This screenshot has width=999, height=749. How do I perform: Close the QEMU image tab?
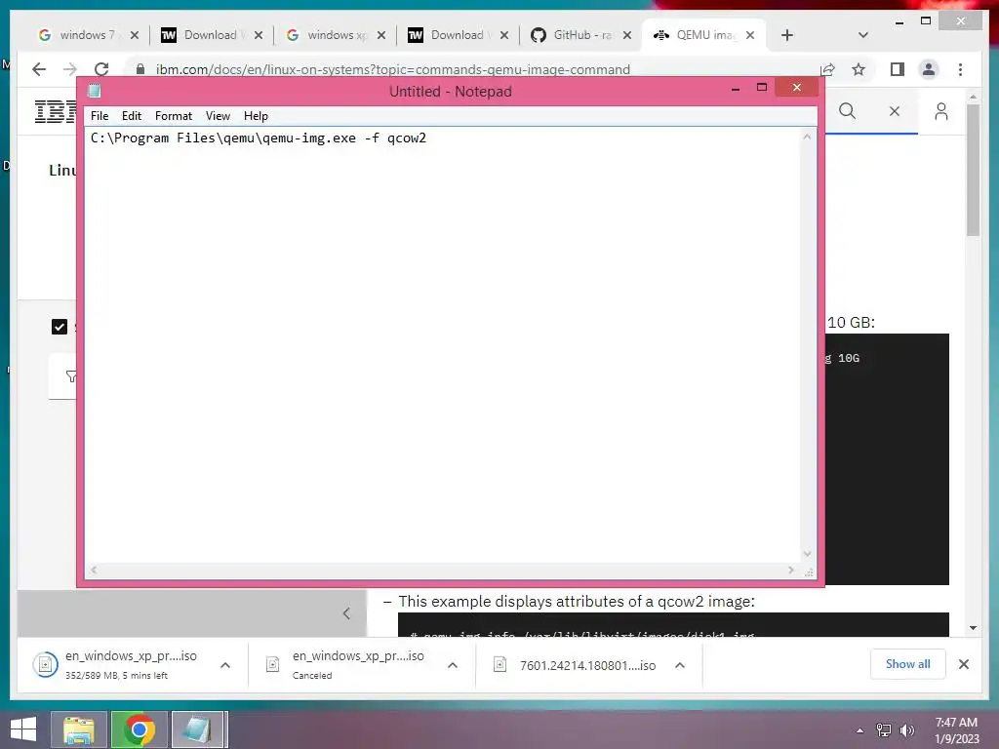pyautogui.click(x=750, y=35)
